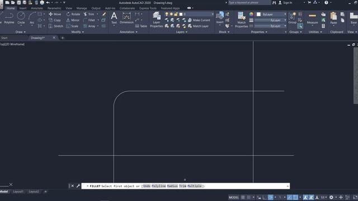Expand the Annotation panel

coord(129,32)
